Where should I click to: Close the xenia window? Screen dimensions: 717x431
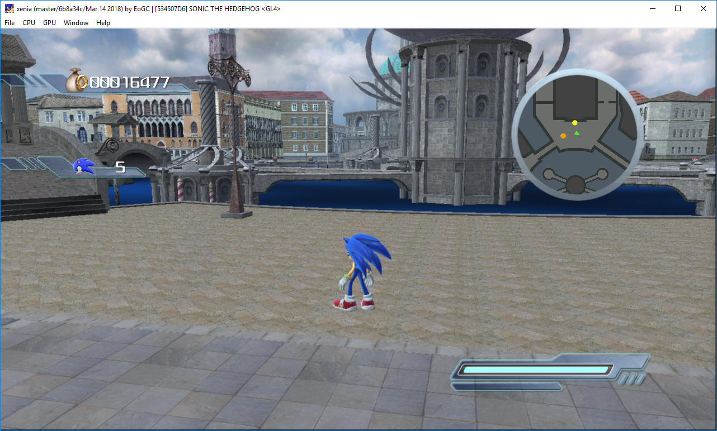[x=704, y=8]
